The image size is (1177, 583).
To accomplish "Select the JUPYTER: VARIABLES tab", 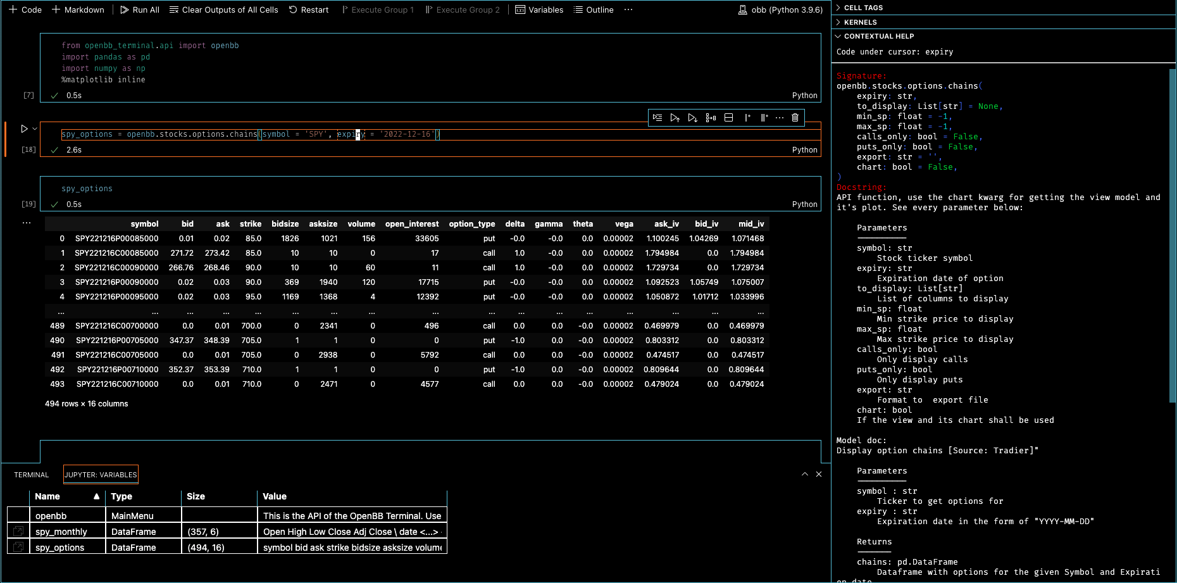I will (101, 475).
